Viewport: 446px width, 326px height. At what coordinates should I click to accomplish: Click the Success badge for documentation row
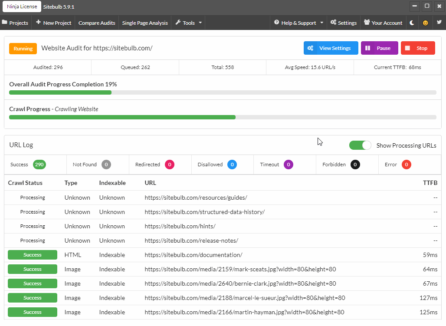[33, 255]
